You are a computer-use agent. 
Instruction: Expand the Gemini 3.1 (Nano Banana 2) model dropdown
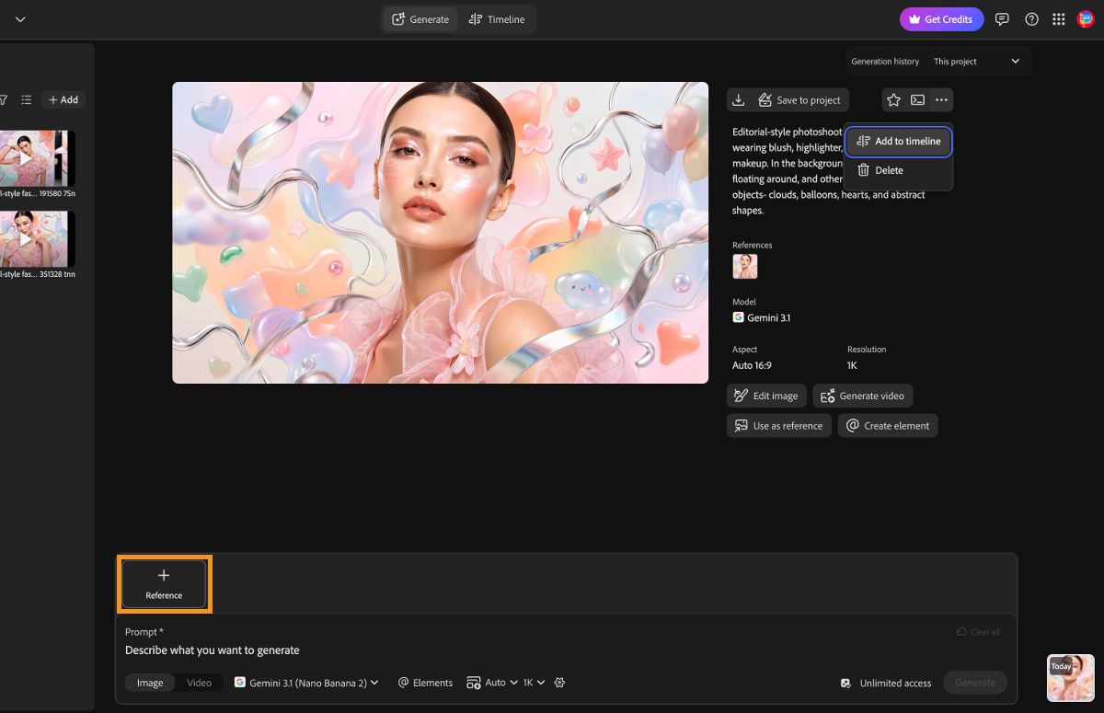(x=306, y=683)
